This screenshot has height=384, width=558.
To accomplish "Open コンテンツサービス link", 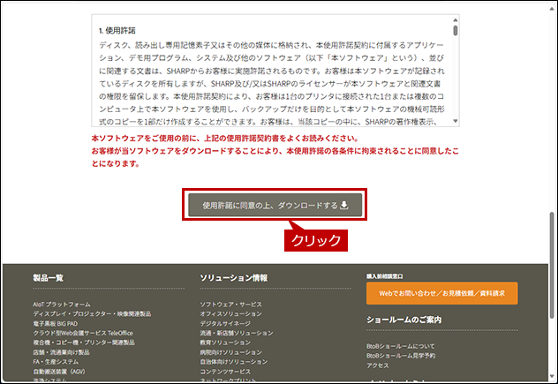I will 225,372.
